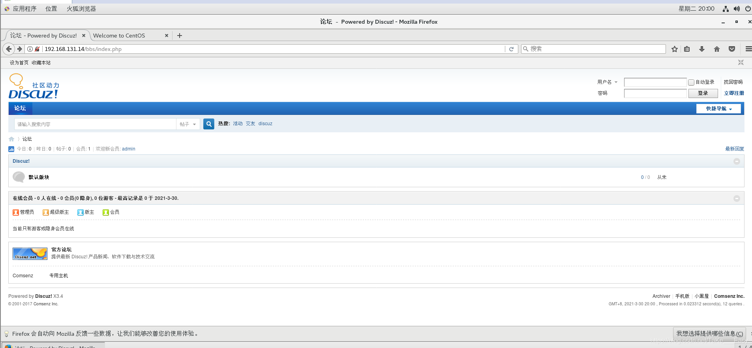752x348 pixels.
Task: Open a new tab with plus button
Action: [180, 36]
